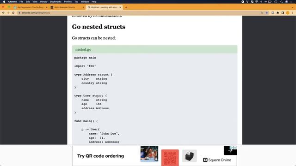Switch to the Go by Example: Structs tab

tap(67, 7)
